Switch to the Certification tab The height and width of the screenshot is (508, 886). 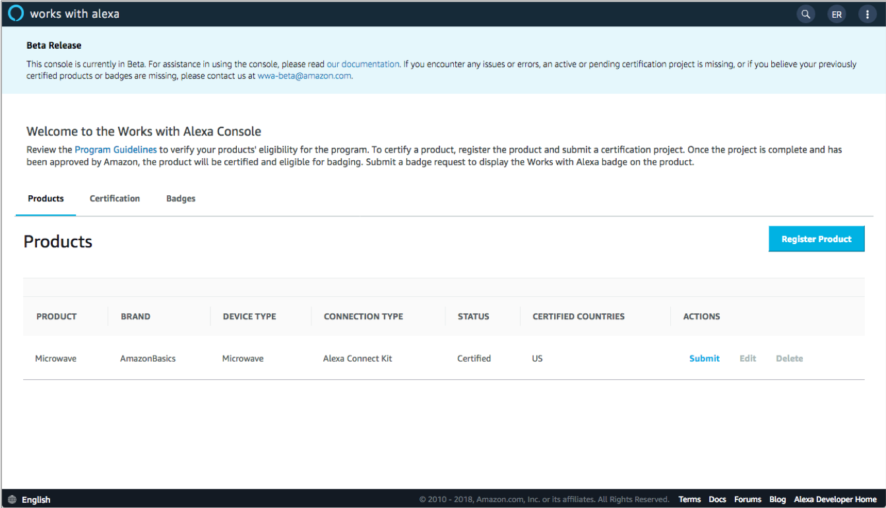click(115, 199)
